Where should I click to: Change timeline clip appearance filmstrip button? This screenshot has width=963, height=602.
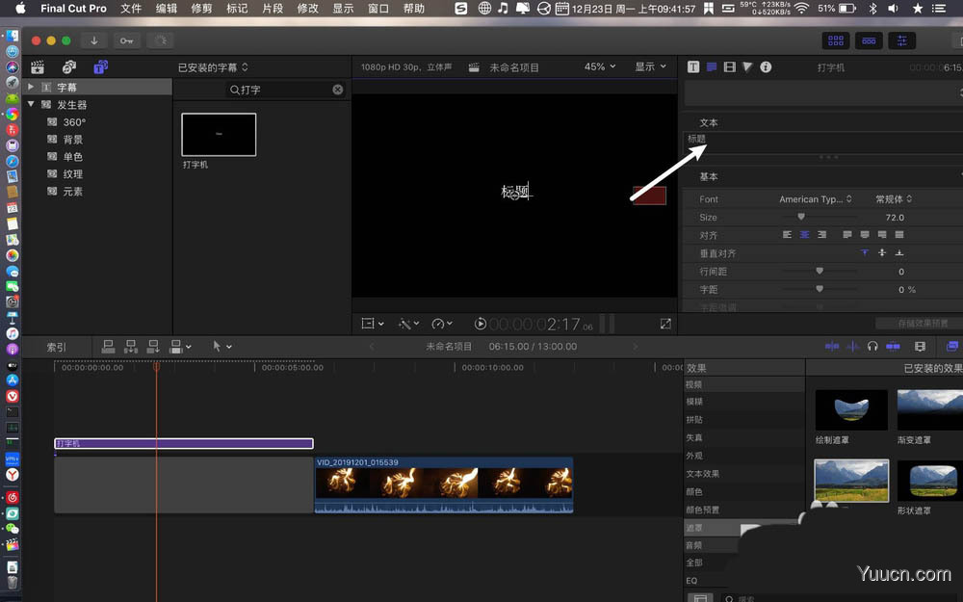click(920, 347)
